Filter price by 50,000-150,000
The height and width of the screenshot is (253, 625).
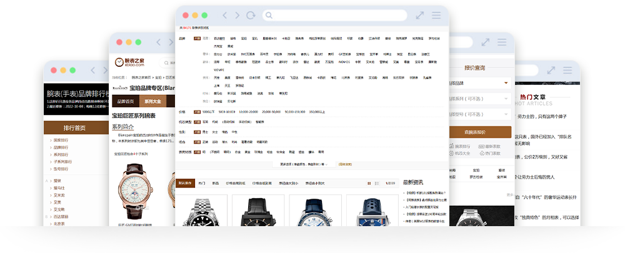(x=295, y=112)
